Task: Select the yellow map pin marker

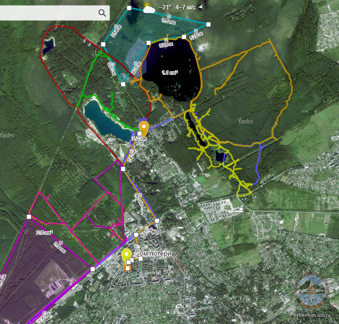Action: pos(127,255)
